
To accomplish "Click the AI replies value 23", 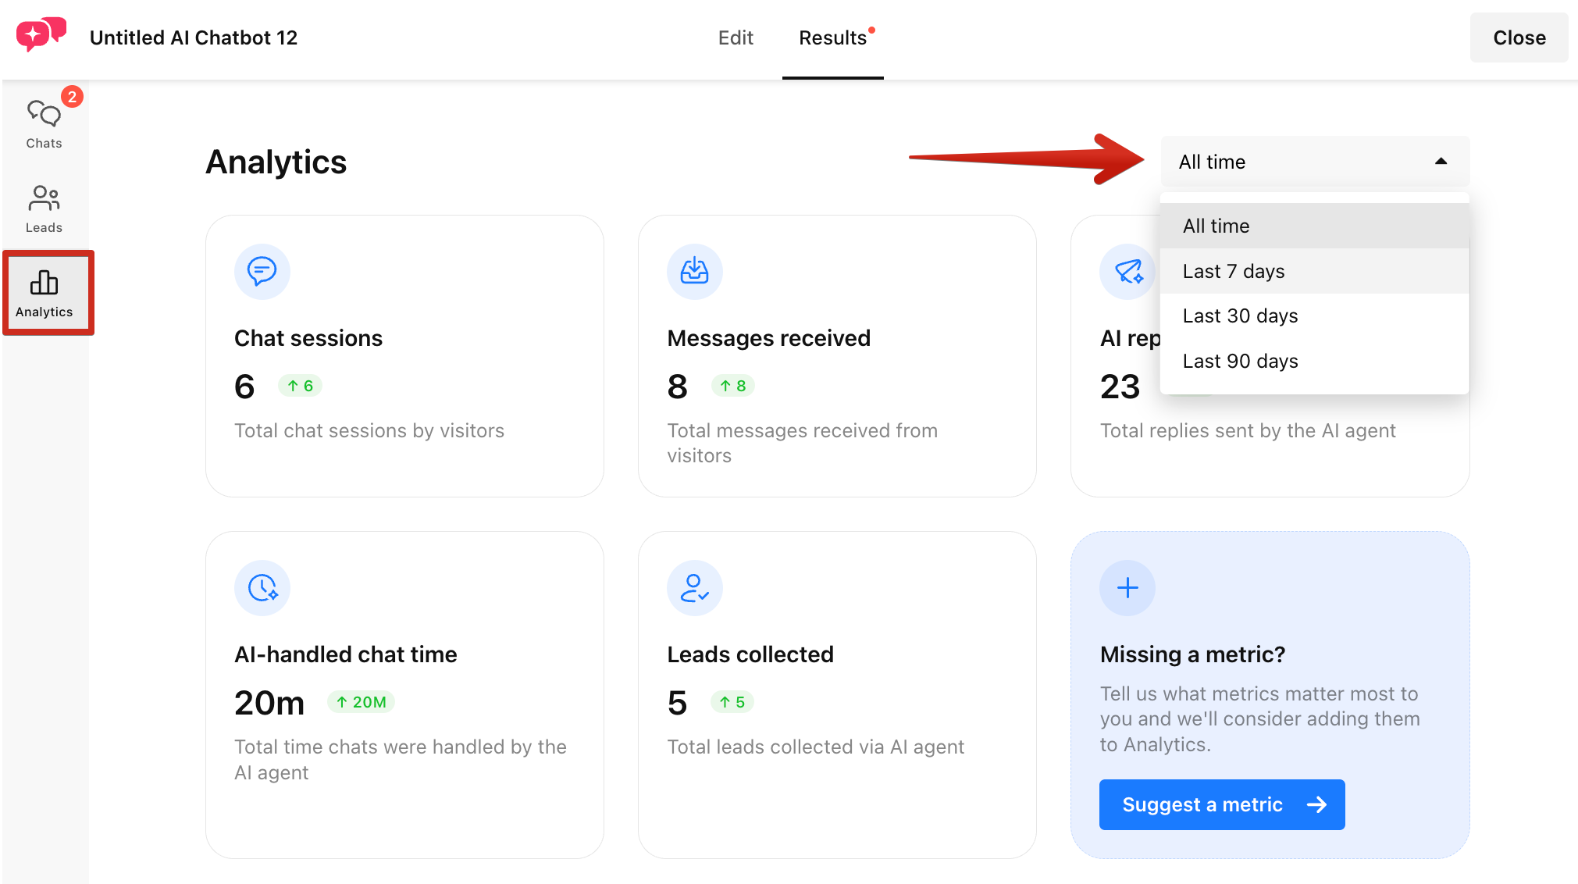I will coord(1120,387).
